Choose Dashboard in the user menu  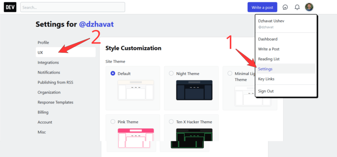point(286,39)
